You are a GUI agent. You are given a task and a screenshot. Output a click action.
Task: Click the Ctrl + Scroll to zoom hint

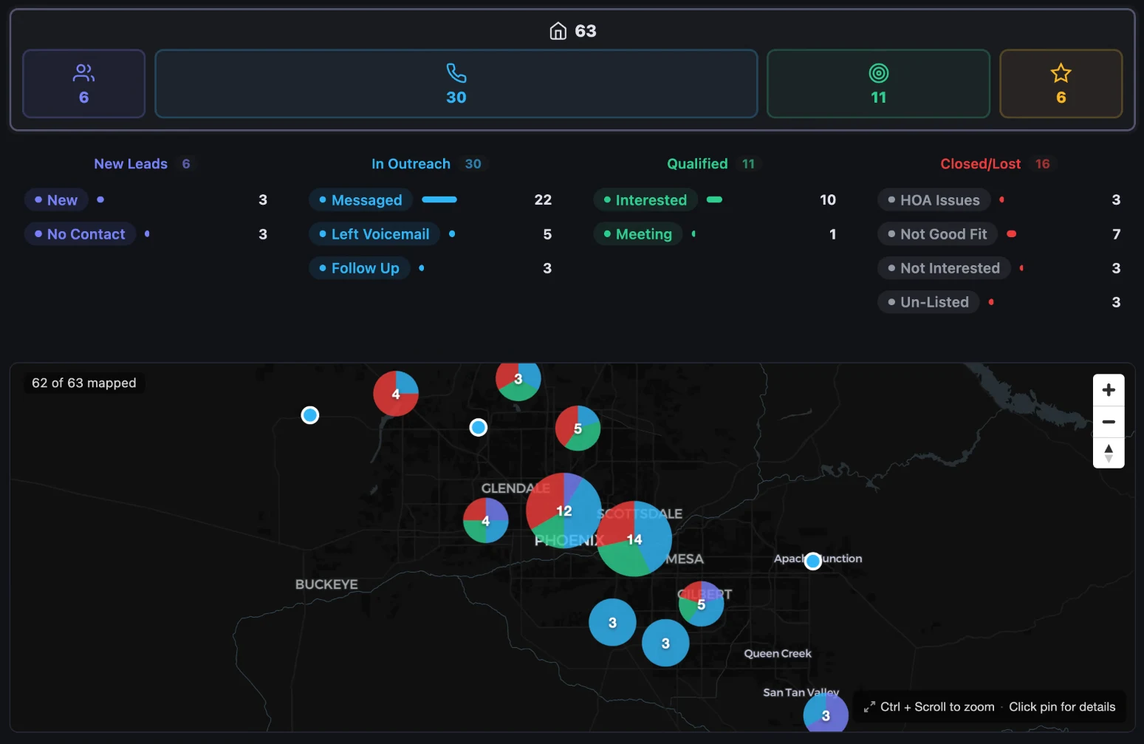coord(937,707)
